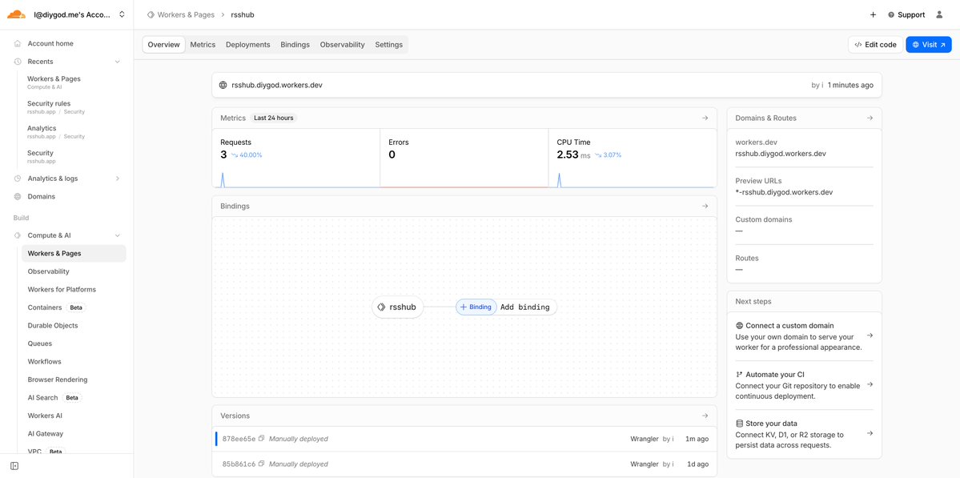Click the plus add icon in header
This screenshot has width=960, height=478.
click(x=873, y=14)
